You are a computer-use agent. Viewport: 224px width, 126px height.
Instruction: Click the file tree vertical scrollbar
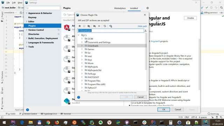[146, 51]
